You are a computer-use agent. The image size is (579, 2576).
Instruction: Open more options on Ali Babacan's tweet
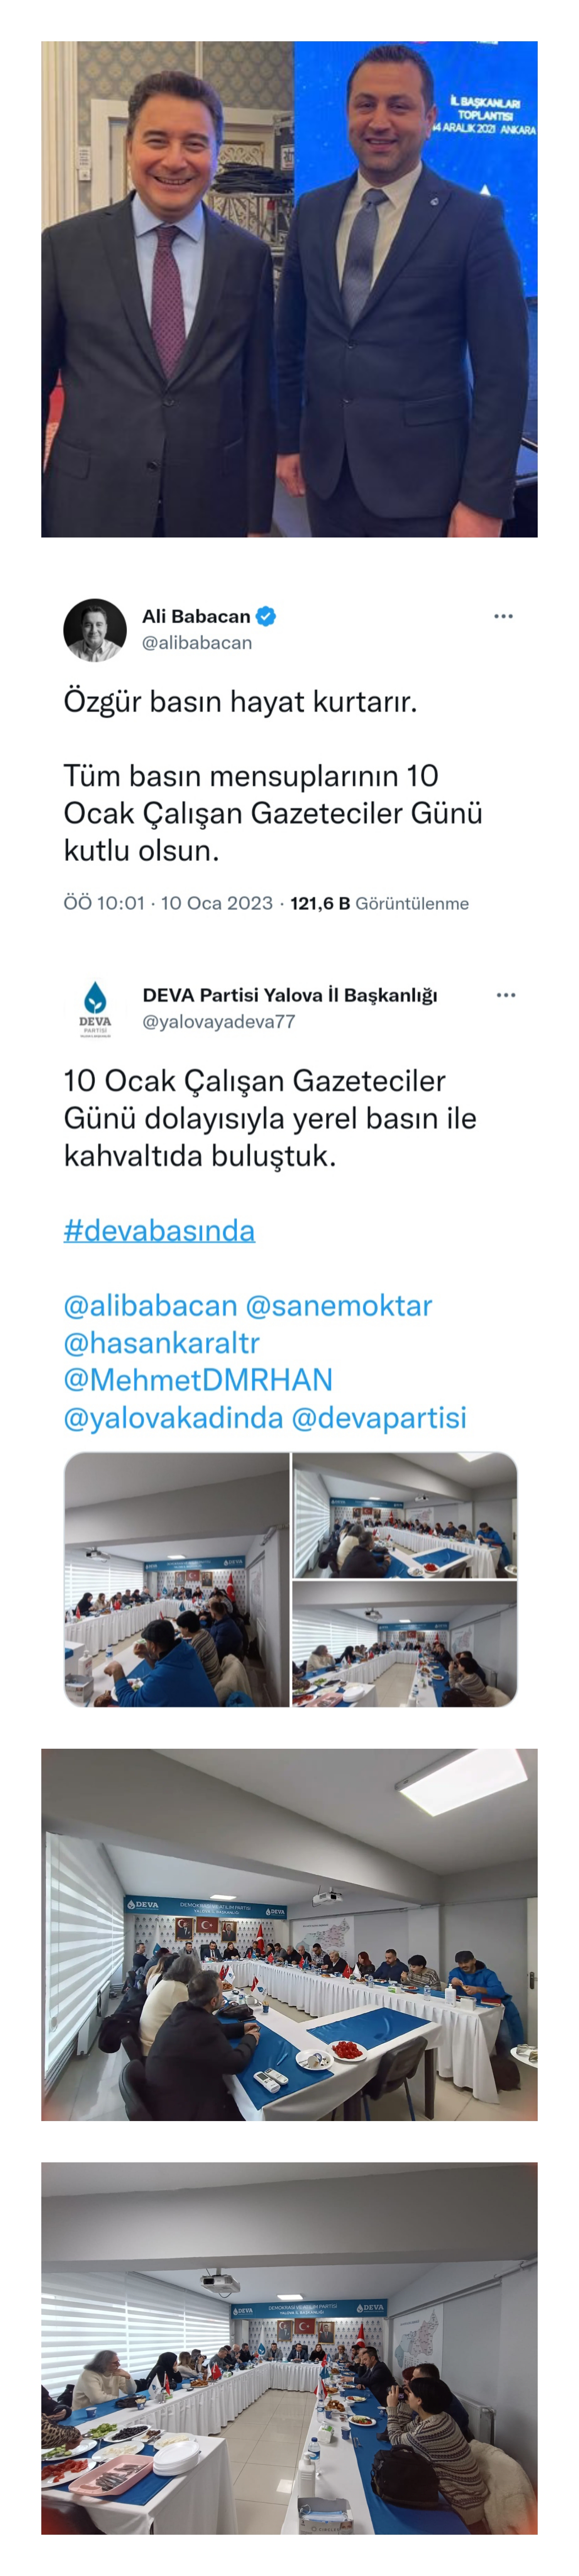pos(503,616)
